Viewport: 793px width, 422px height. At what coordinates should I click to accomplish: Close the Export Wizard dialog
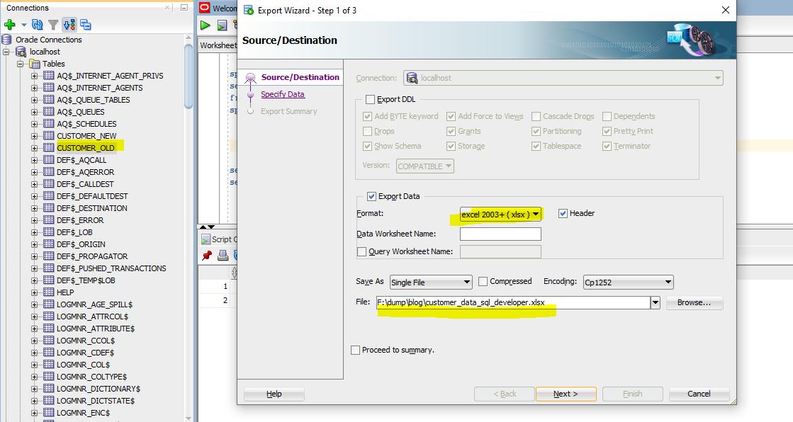(x=725, y=10)
